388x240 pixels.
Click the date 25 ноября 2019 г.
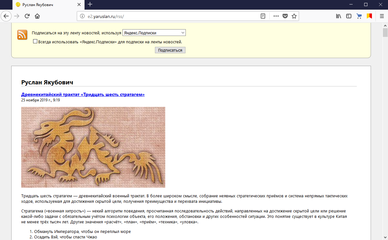[x=41, y=100]
